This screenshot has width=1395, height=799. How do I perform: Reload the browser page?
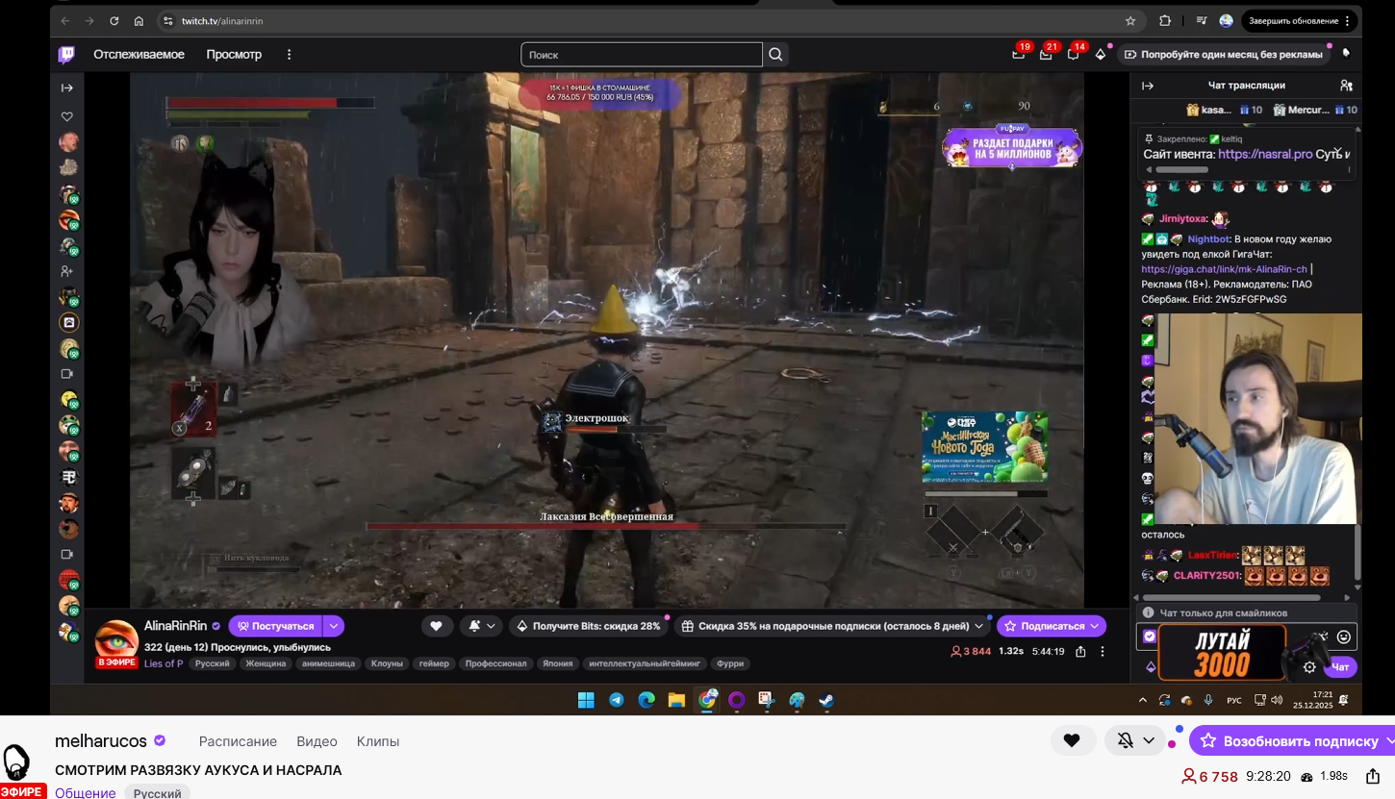tap(114, 21)
